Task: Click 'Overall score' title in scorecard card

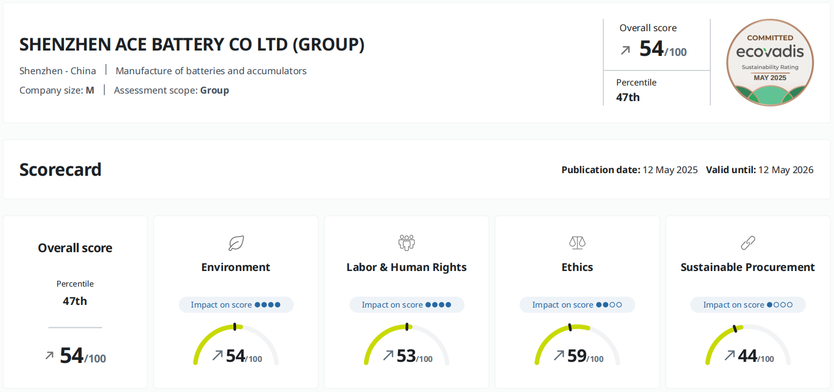Action: tap(75, 248)
